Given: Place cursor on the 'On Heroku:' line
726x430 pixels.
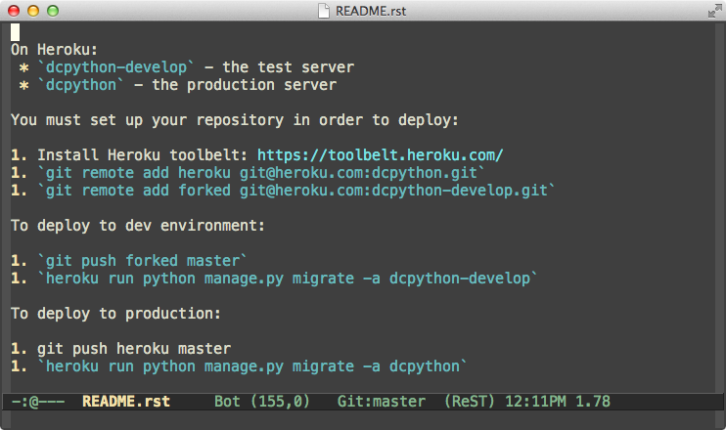Looking at the screenshot, I should click(54, 50).
